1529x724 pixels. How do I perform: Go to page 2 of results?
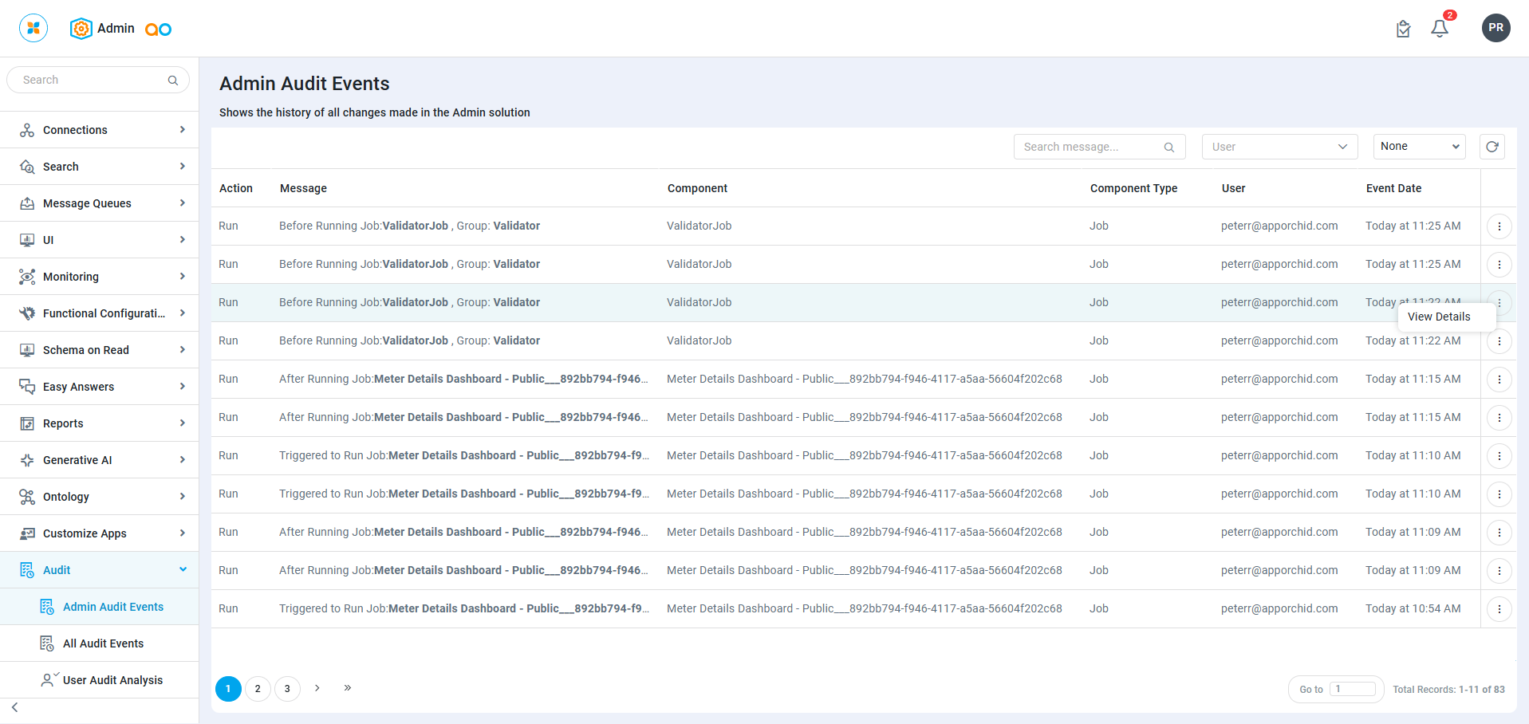(x=258, y=689)
